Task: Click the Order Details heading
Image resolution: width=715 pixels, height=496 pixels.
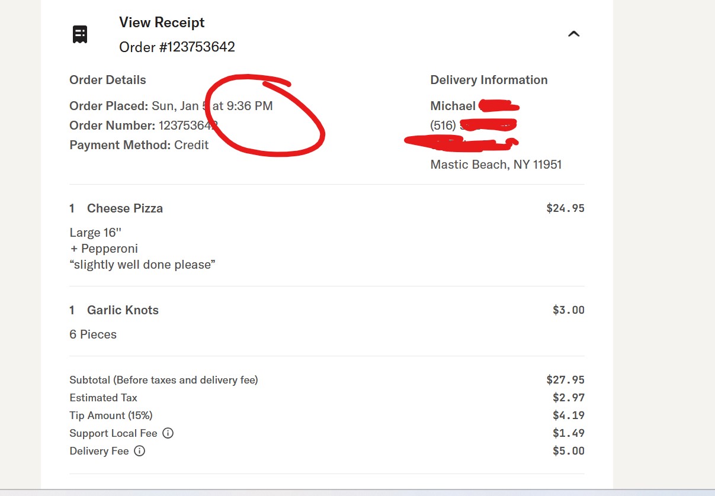Action: pos(108,80)
